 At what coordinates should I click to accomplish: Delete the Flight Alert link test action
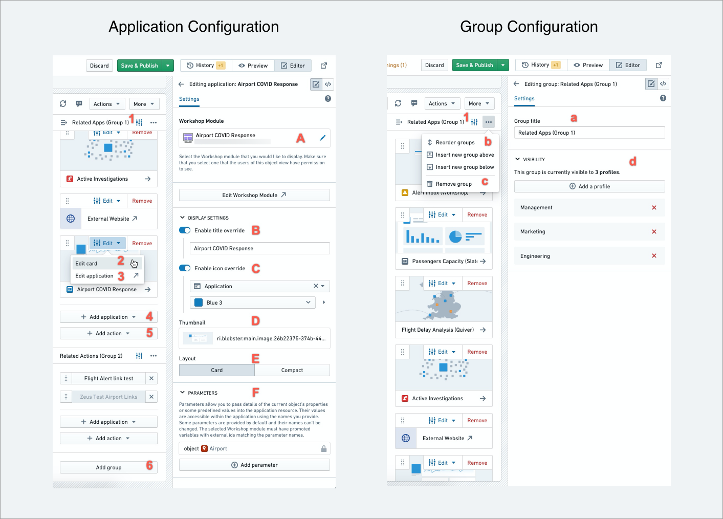151,378
